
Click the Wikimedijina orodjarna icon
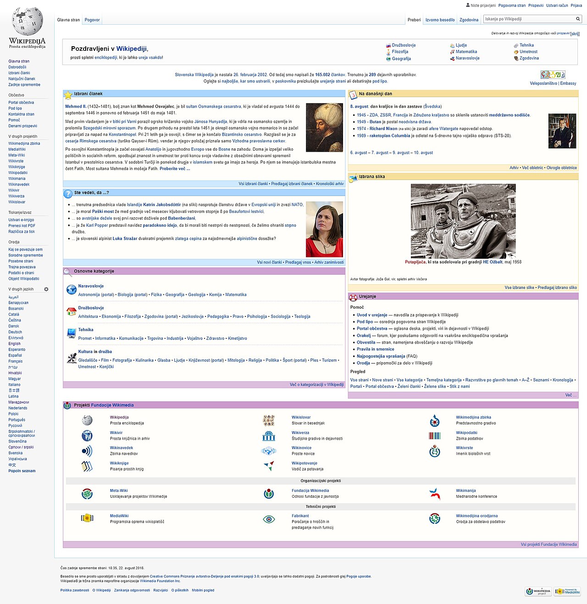(435, 519)
